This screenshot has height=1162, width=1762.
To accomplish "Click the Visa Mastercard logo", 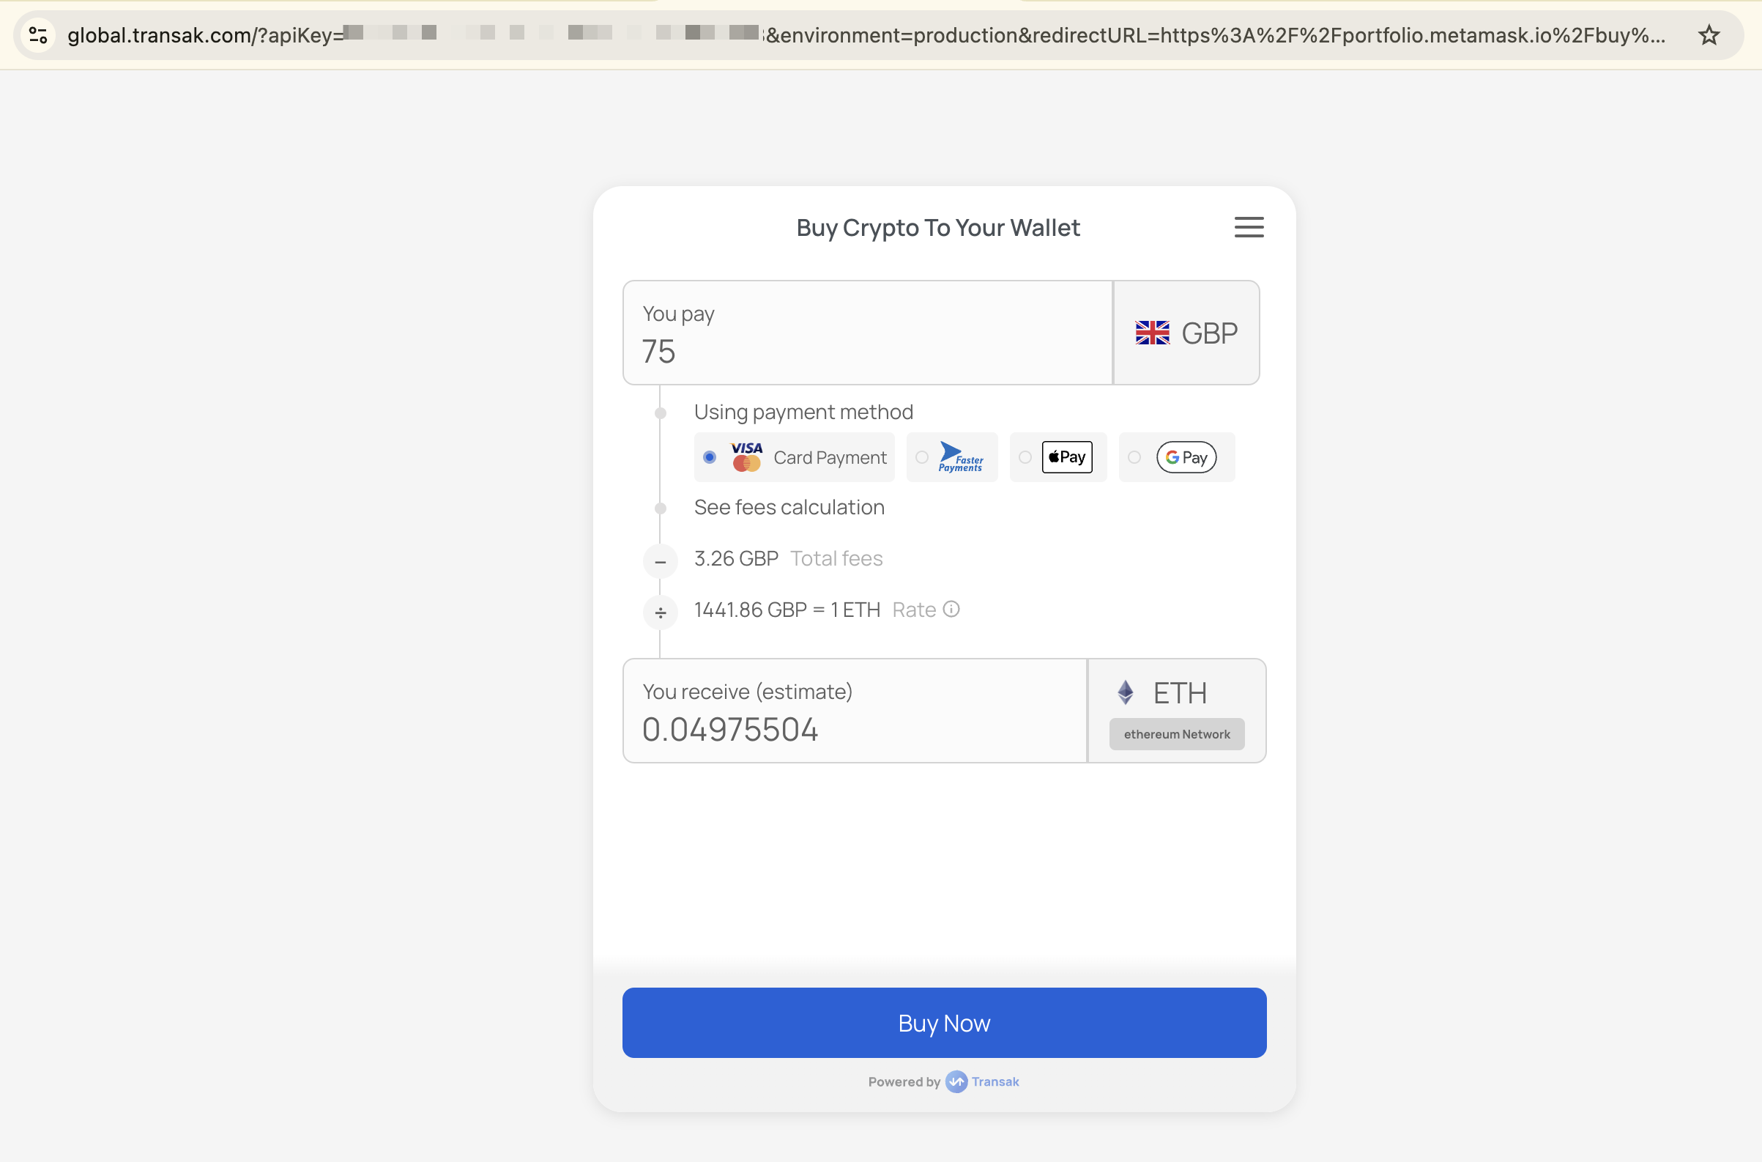I will [x=746, y=456].
